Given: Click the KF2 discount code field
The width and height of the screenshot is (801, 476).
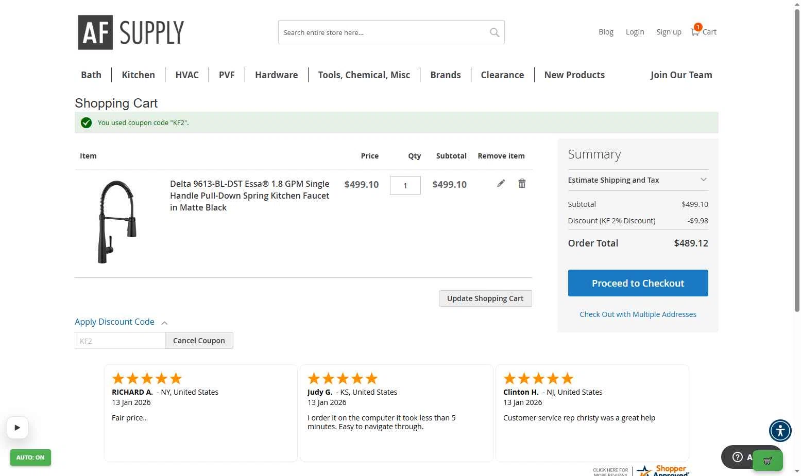Looking at the screenshot, I should [x=120, y=341].
